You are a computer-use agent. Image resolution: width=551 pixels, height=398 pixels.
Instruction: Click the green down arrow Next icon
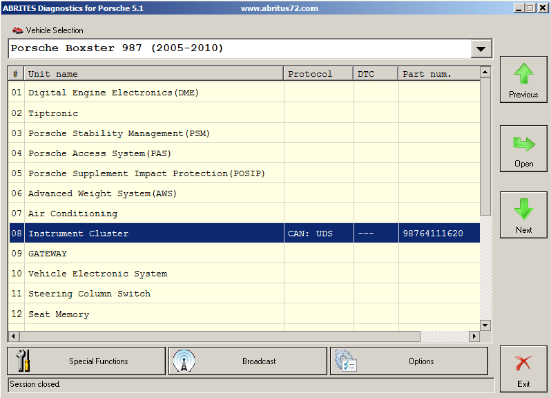pyautogui.click(x=523, y=210)
